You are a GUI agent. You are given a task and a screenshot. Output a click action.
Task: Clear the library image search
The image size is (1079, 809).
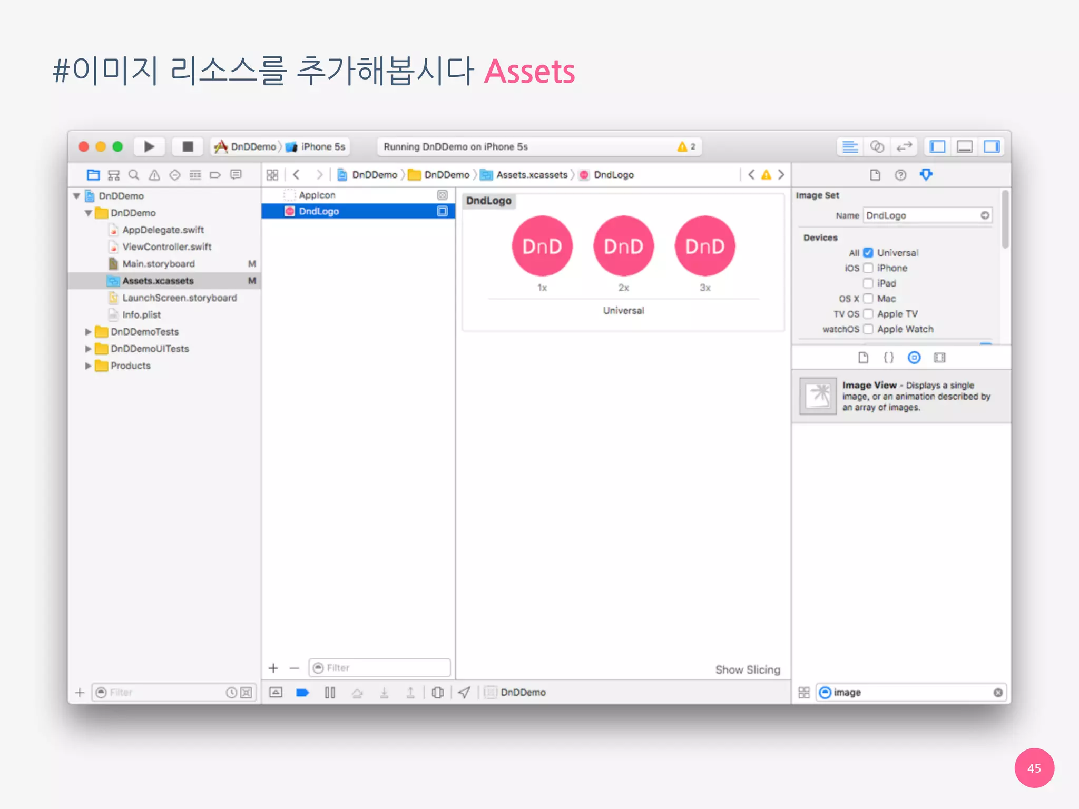tap(998, 693)
